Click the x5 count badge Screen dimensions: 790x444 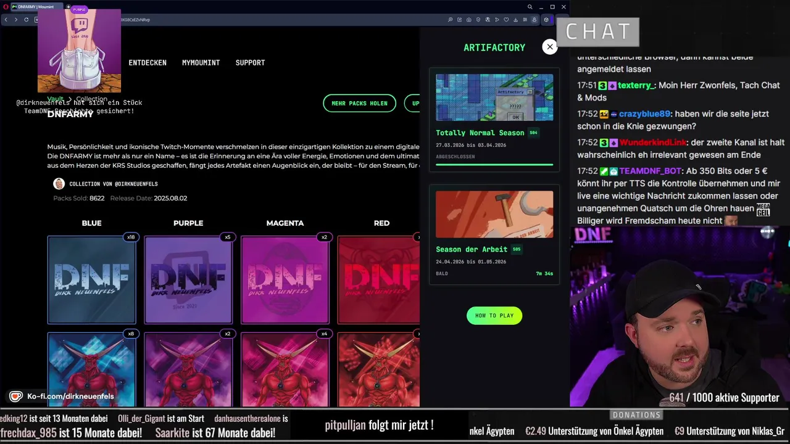[228, 237]
